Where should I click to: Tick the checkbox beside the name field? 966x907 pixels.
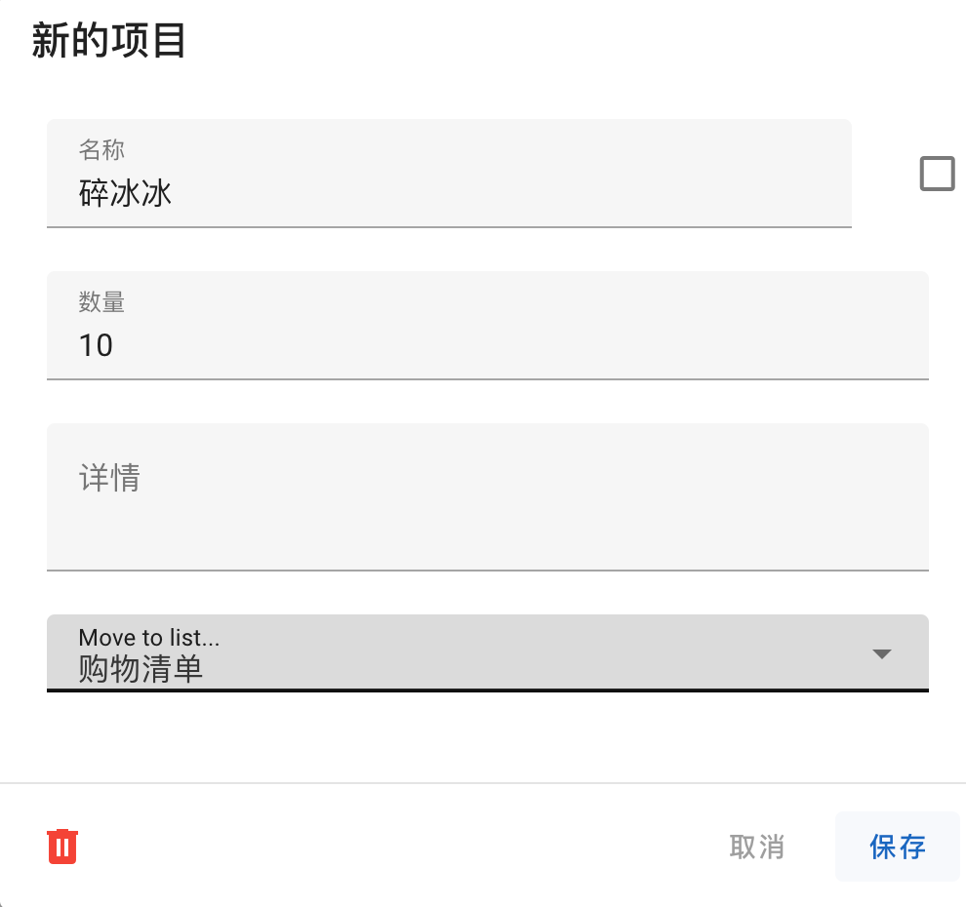coord(937,174)
